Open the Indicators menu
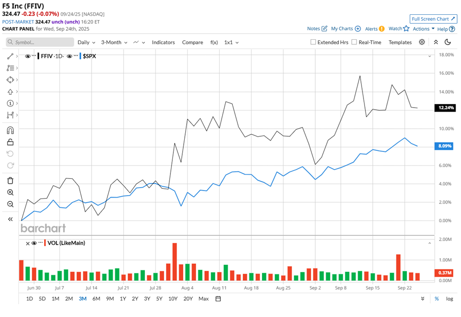Image resolution: width=461 pixels, height=317 pixels. tap(163, 42)
